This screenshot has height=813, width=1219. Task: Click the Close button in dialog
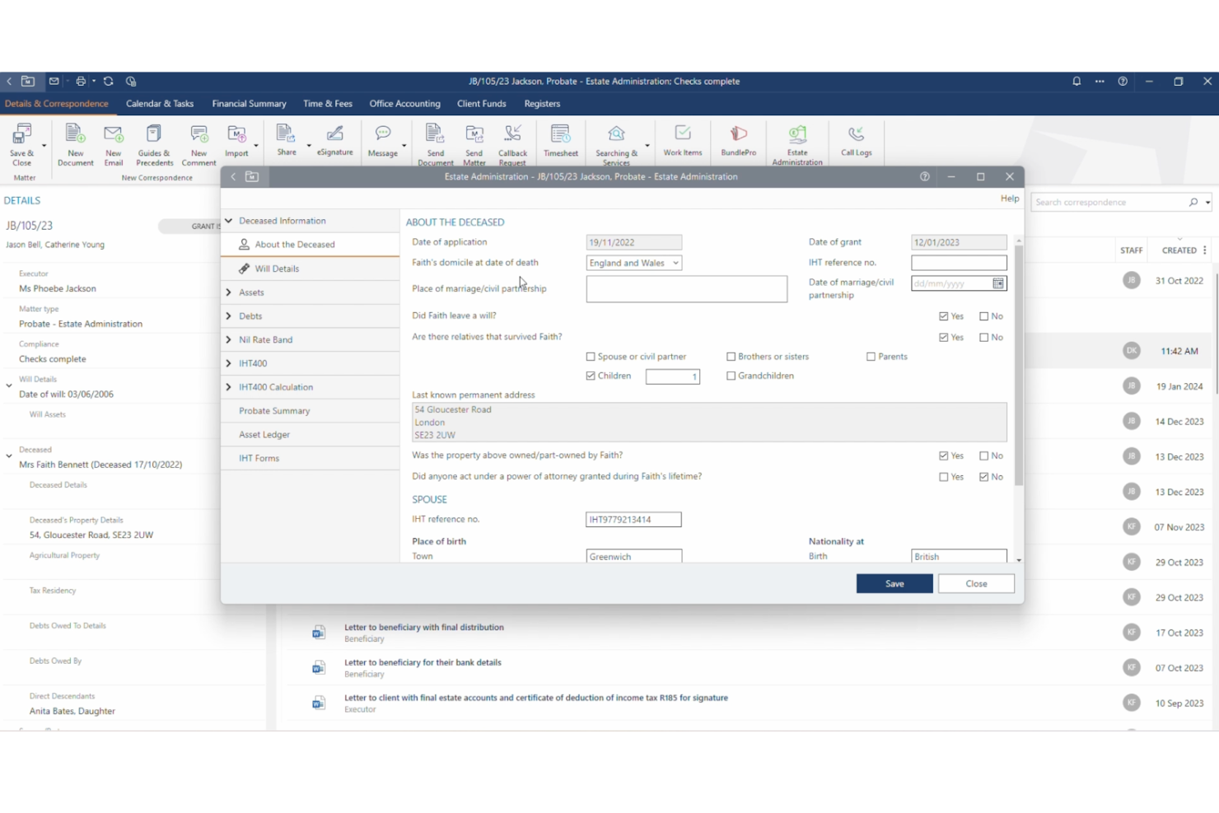(x=976, y=583)
